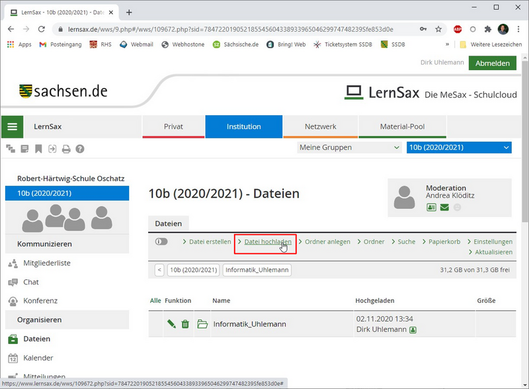Image resolution: width=529 pixels, height=389 pixels.
Task: Open the 10b (2020/2021) class dropdown
Action: [x=459, y=148]
